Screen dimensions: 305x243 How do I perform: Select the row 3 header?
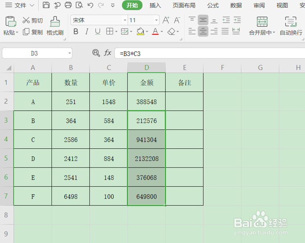tap(6, 120)
